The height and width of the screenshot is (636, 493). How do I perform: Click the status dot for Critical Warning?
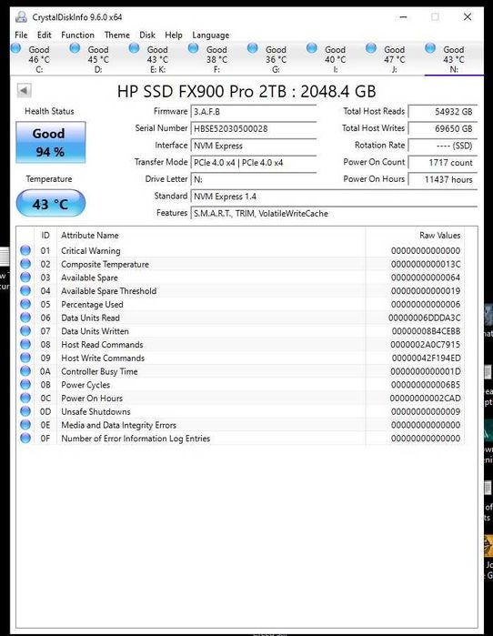(x=25, y=250)
